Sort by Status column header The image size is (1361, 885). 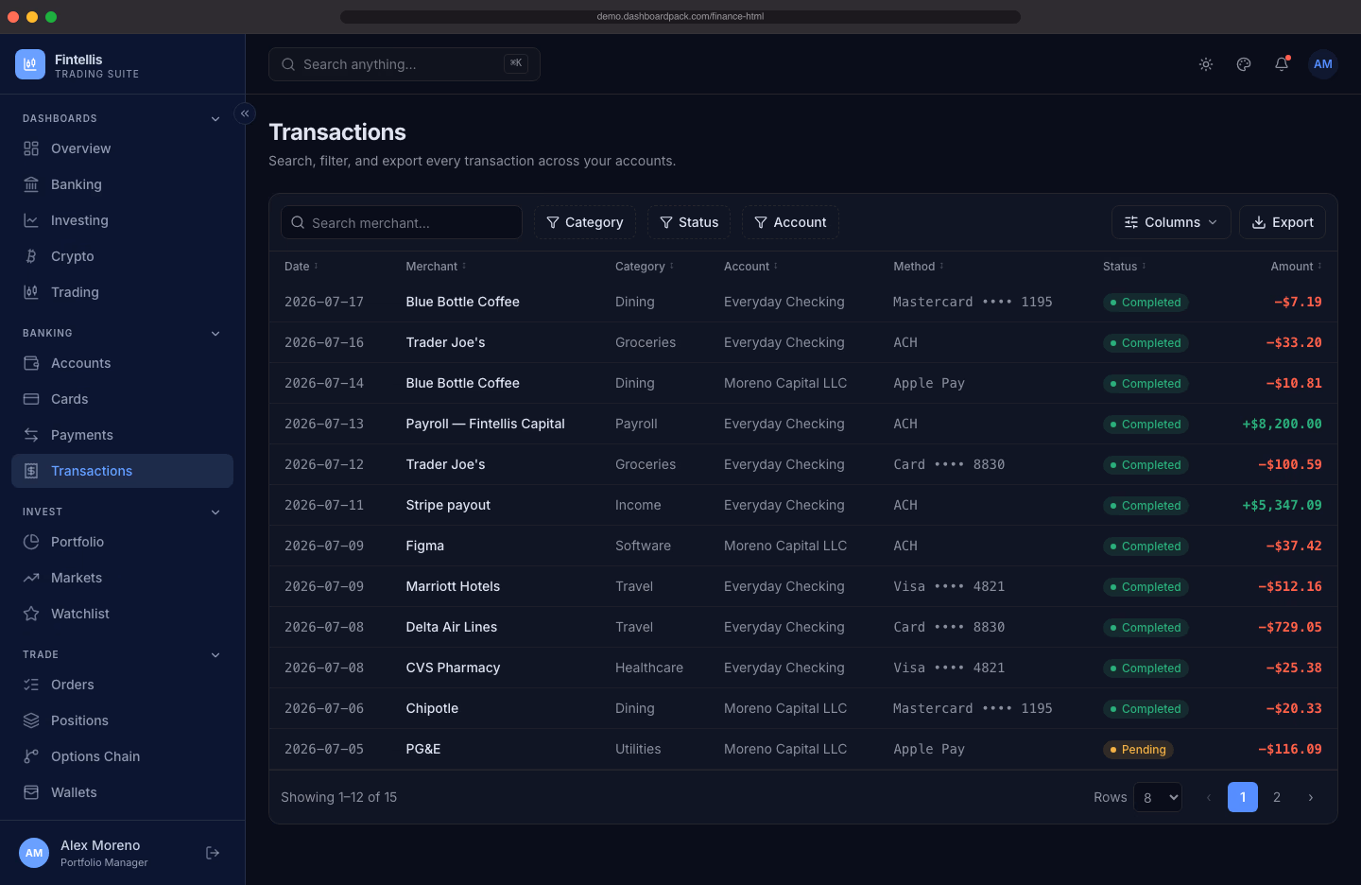[x=1125, y=267]
